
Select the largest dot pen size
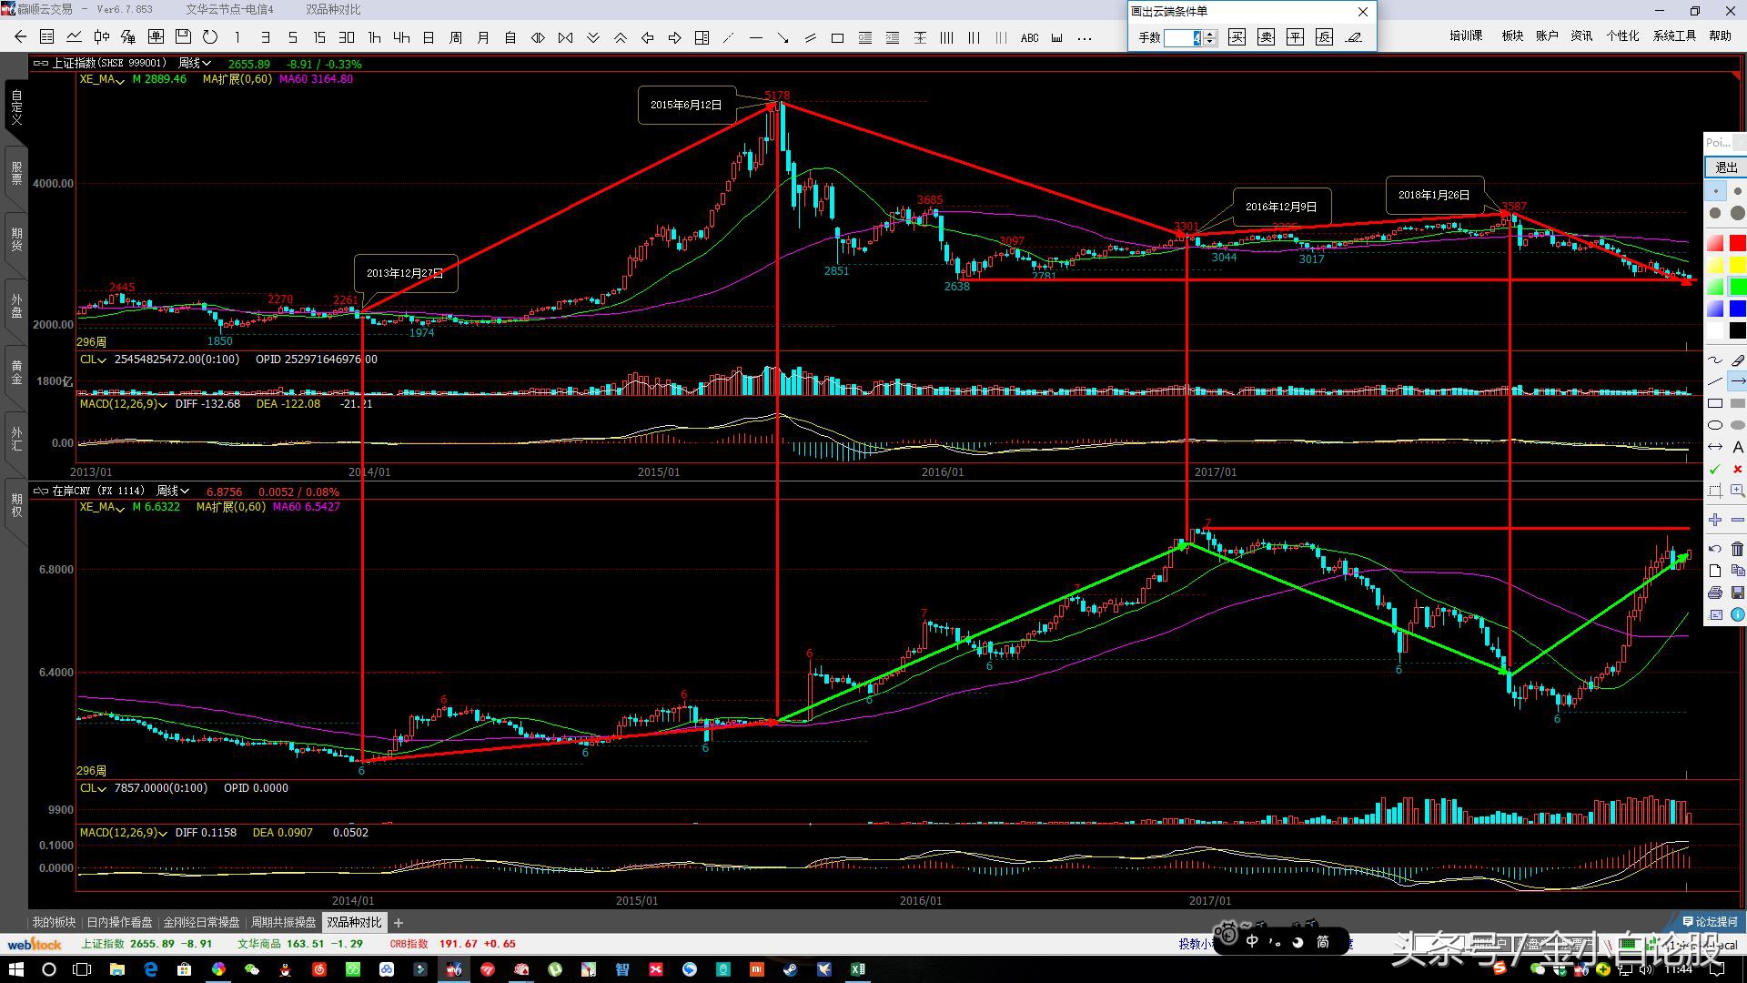(x=1737, y=213)
